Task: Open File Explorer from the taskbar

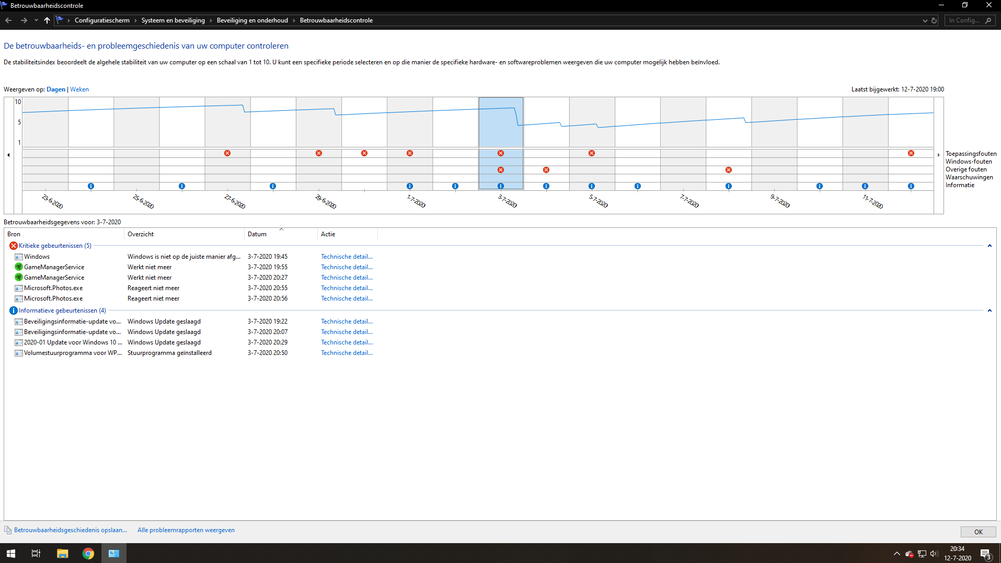Action: (x=62, y=553)
